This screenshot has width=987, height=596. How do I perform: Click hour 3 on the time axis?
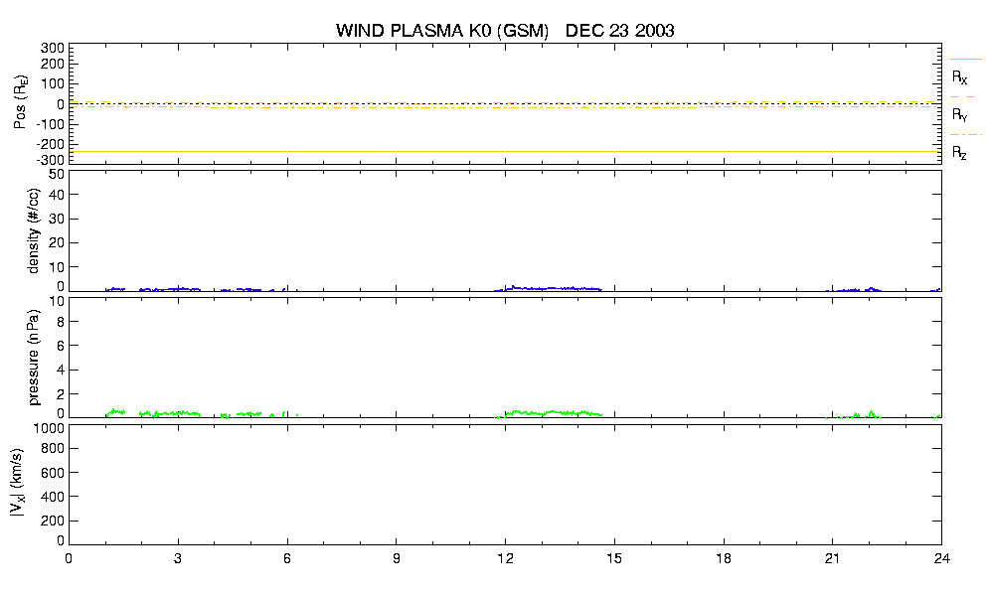(x=178, y=558)
